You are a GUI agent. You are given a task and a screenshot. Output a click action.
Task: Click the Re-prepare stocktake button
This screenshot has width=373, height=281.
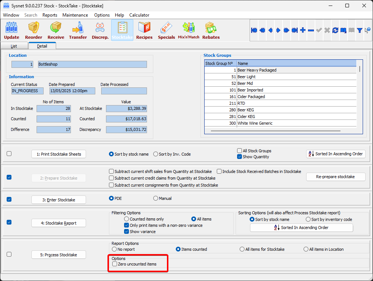[x=335, y=177]
